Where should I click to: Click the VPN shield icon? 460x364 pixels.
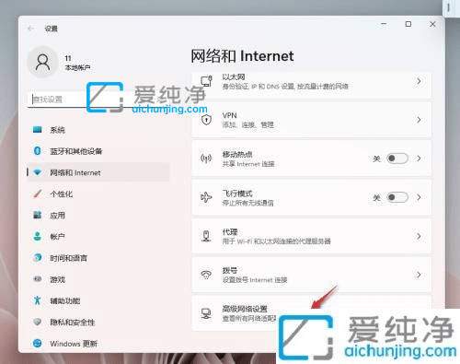click(206, 120)
